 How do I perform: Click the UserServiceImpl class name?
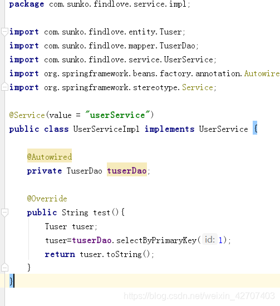pyautogui.click(x=106, y=129)
